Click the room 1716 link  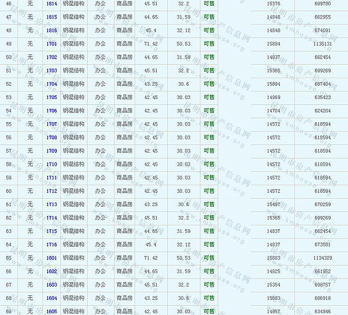[52, 244]
